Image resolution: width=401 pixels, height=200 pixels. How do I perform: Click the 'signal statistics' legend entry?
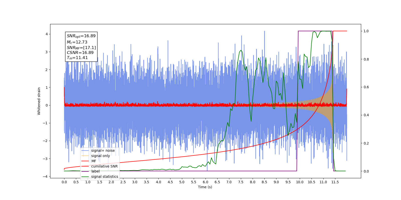coord(100,176)
